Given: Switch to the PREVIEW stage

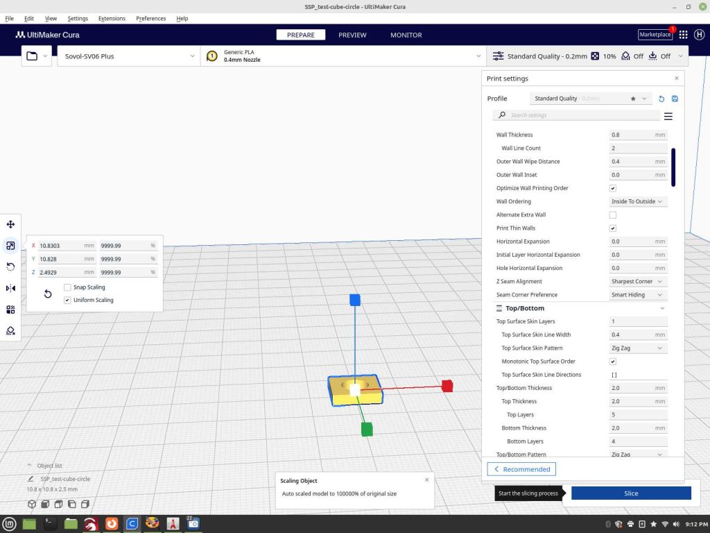Looking at the screenshot, I should (x=352, y=35).
